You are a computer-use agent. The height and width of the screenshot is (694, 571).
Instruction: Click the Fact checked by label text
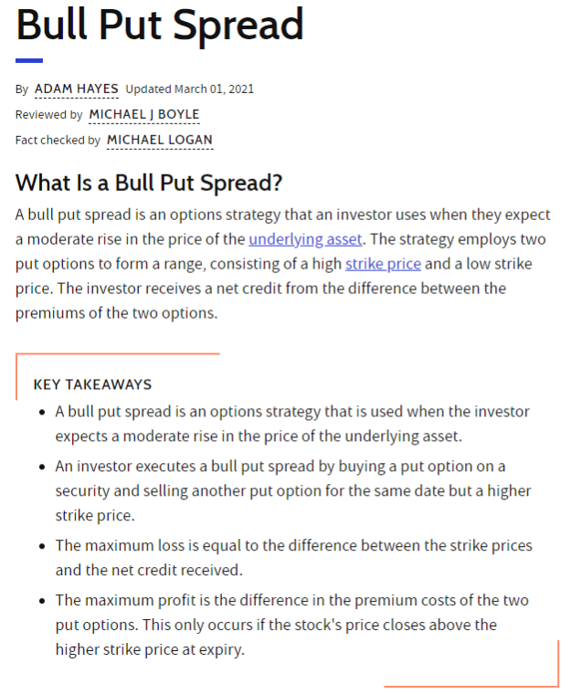pos(58,141)
